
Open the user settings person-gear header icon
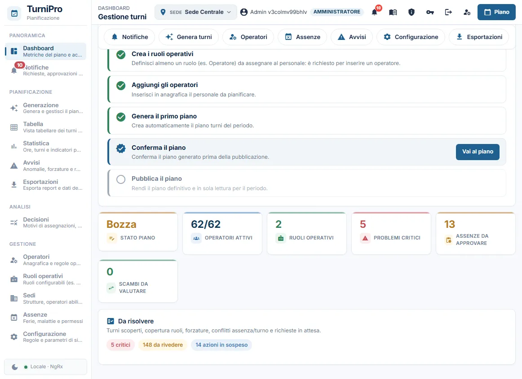coord(467,12)
